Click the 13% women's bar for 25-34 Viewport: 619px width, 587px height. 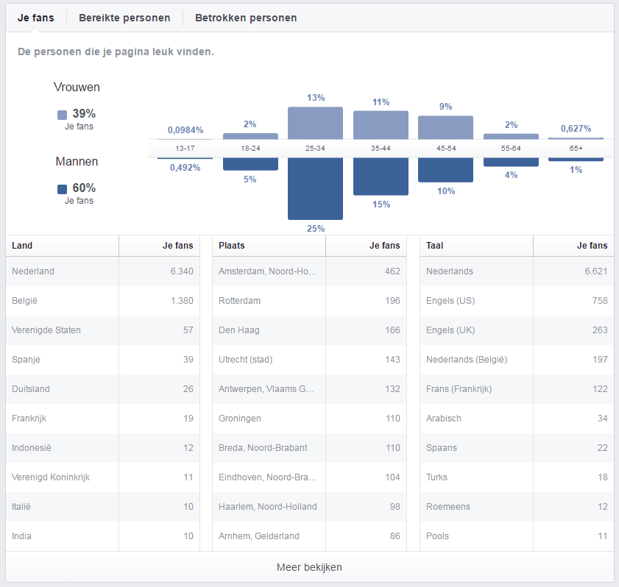coord(315,125)
